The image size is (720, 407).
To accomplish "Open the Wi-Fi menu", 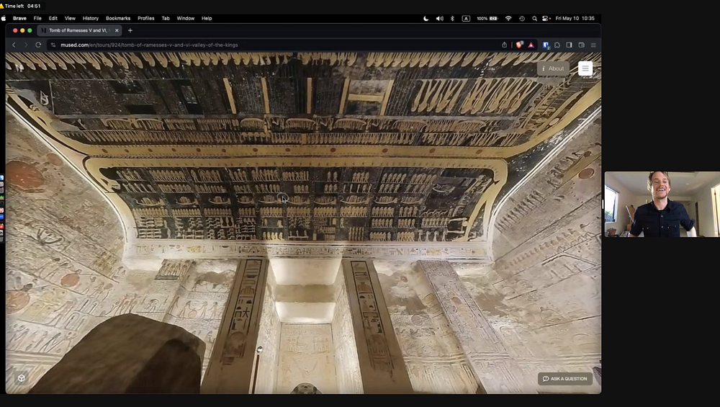I will tap(508, 19).
